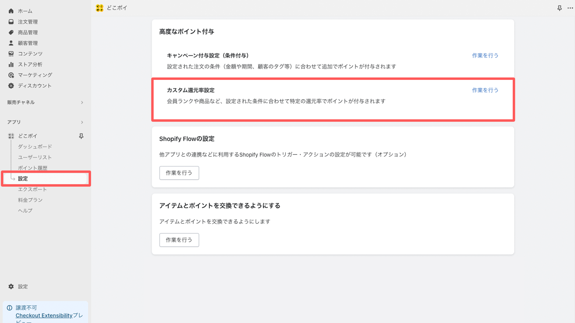Open the store 設定 at sidebar bottom

click(23, 287)
